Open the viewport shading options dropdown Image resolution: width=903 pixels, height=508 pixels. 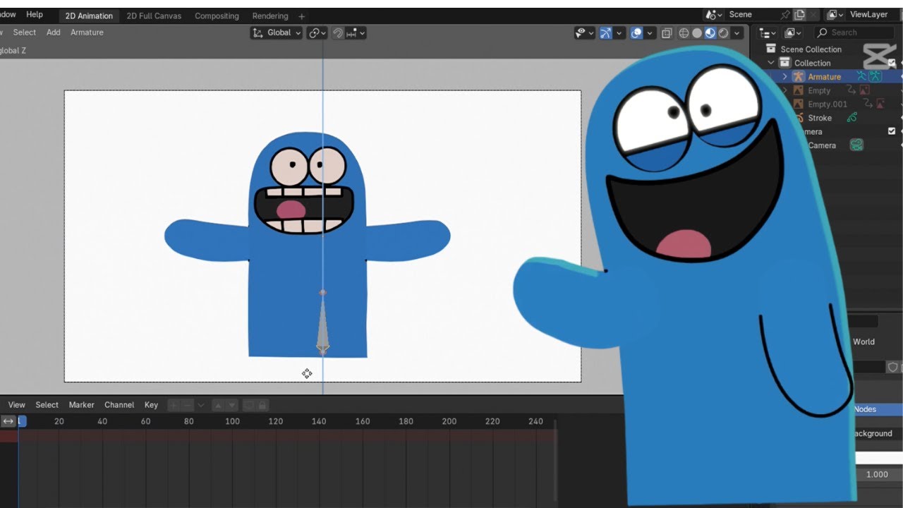click(x=737, y=32)
